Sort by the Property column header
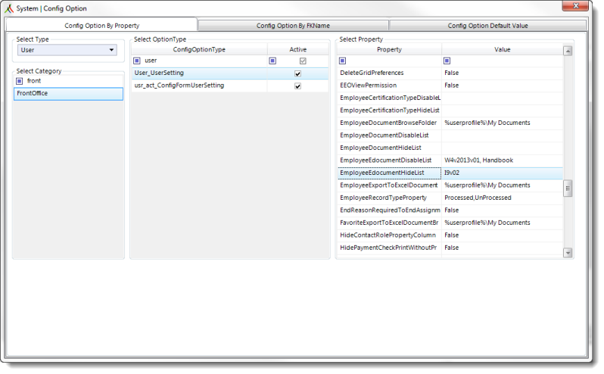 point(389,49)
